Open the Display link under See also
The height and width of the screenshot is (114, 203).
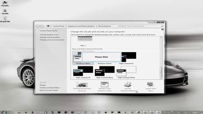pyautogui.click(x=43, y=85)
